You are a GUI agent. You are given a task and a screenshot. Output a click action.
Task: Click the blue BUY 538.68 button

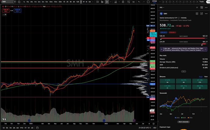(17, 10)
